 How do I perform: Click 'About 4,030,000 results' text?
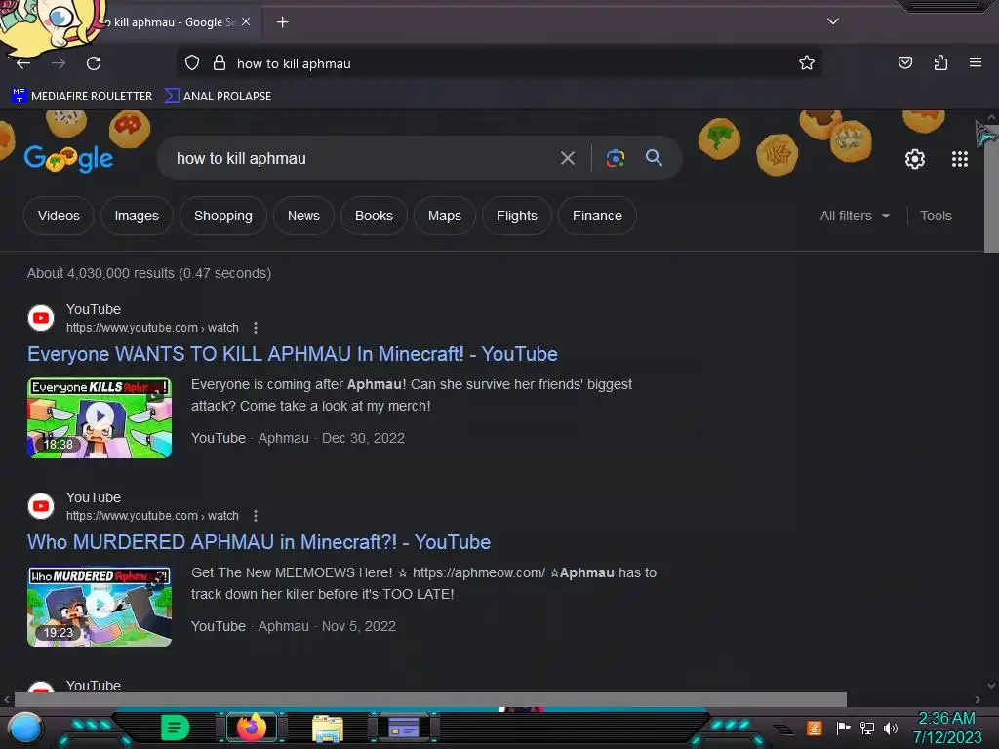click(149, 273)
